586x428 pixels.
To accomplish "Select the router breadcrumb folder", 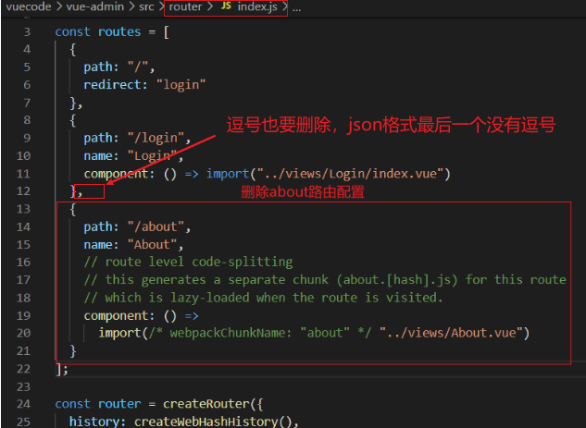I will [x=185, y=6].
